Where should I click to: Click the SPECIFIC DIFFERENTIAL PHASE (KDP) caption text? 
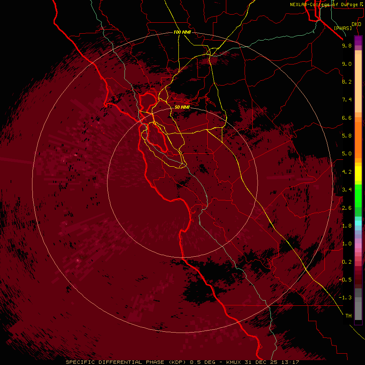click(126, 362)
